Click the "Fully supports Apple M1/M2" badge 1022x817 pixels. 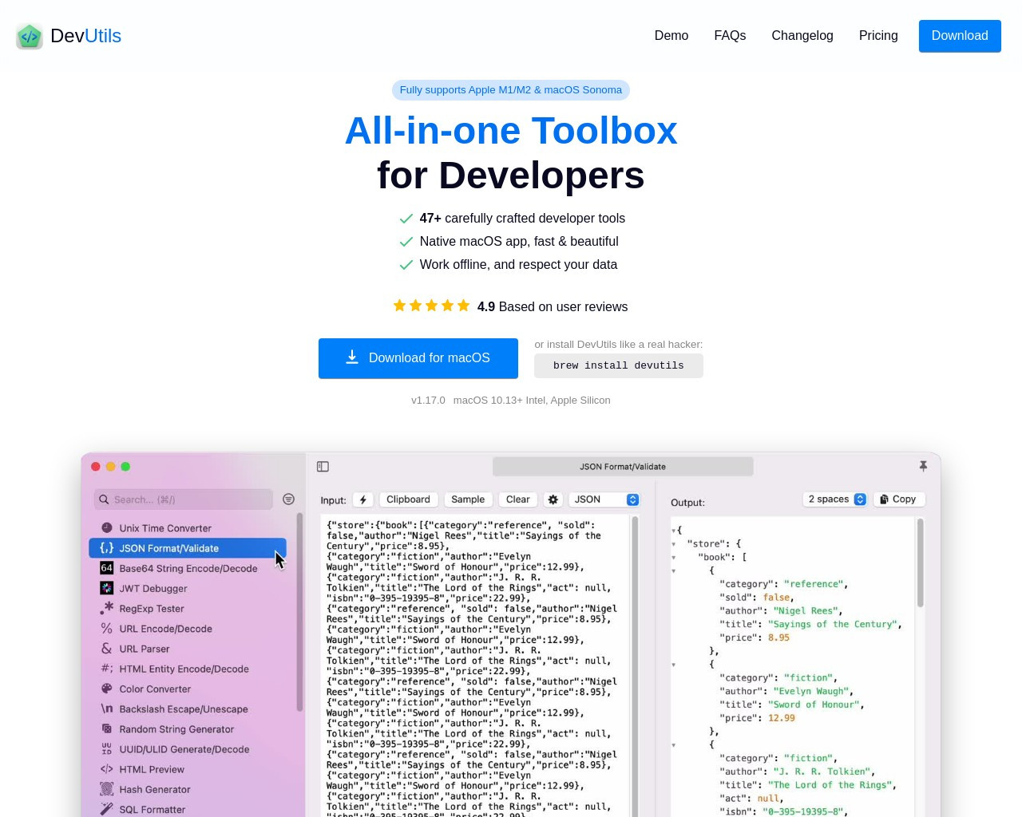pos(511,90)
